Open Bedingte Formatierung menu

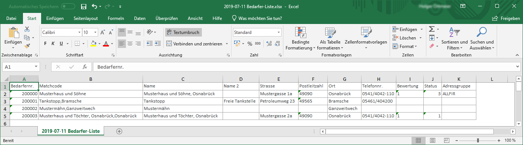pyautogui.click(x=300, y=39)
